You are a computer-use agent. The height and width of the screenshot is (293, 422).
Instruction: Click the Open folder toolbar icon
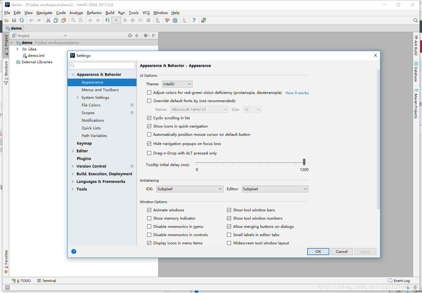pos(6,20)
